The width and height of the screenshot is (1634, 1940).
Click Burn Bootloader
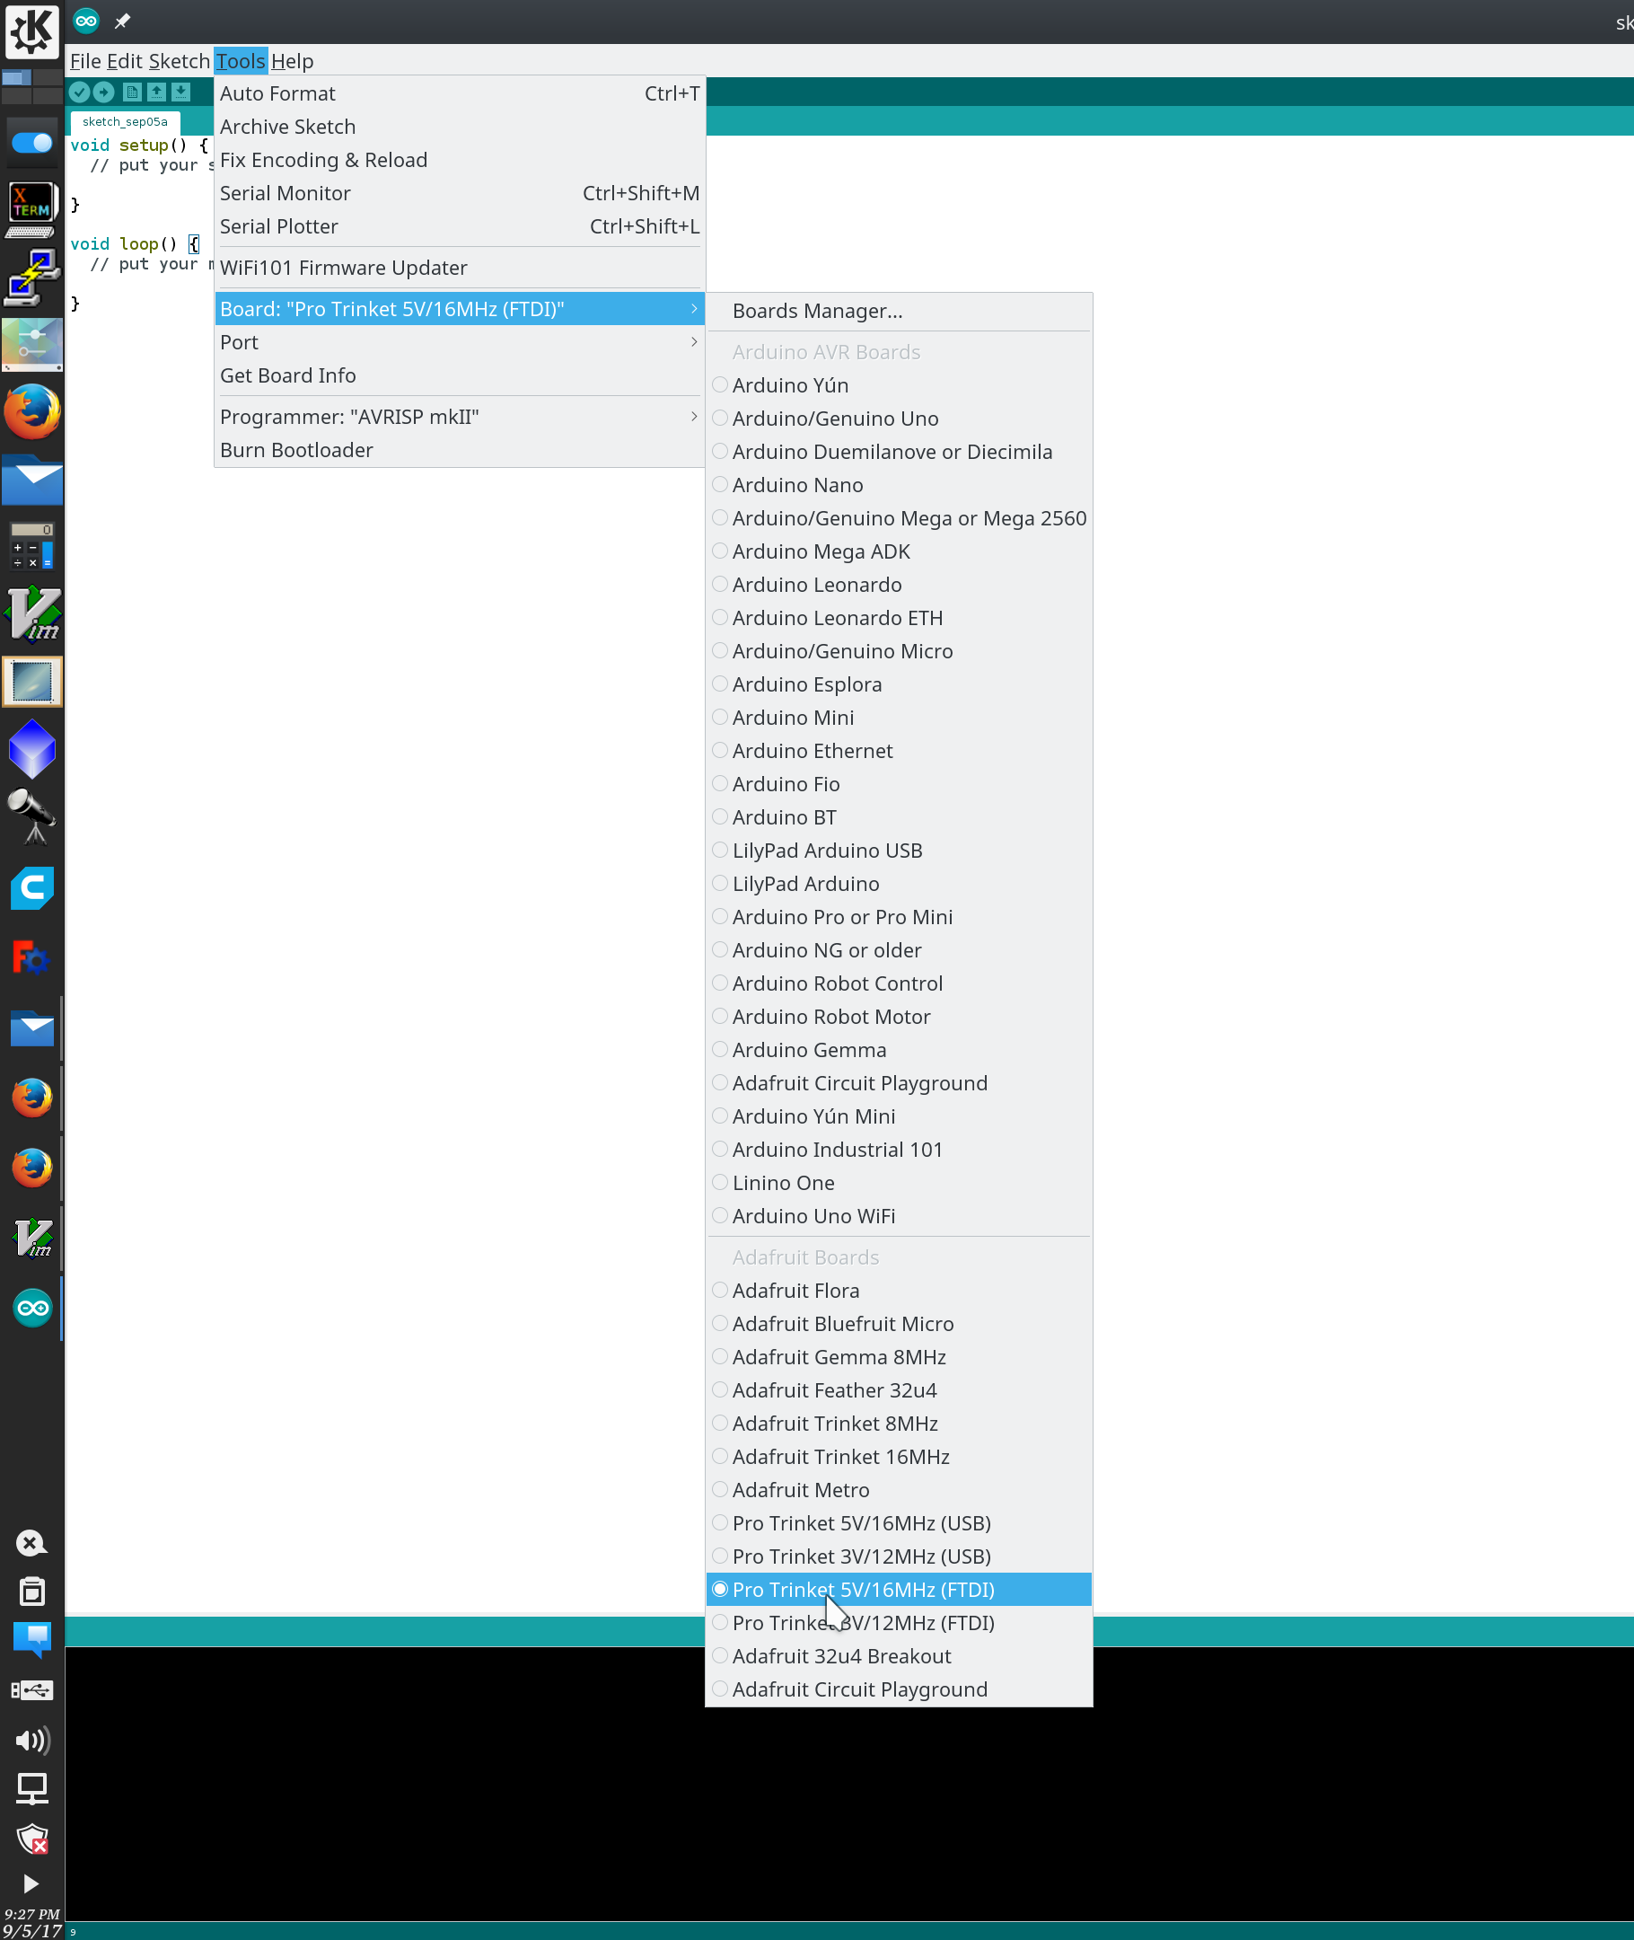[460, 450]
